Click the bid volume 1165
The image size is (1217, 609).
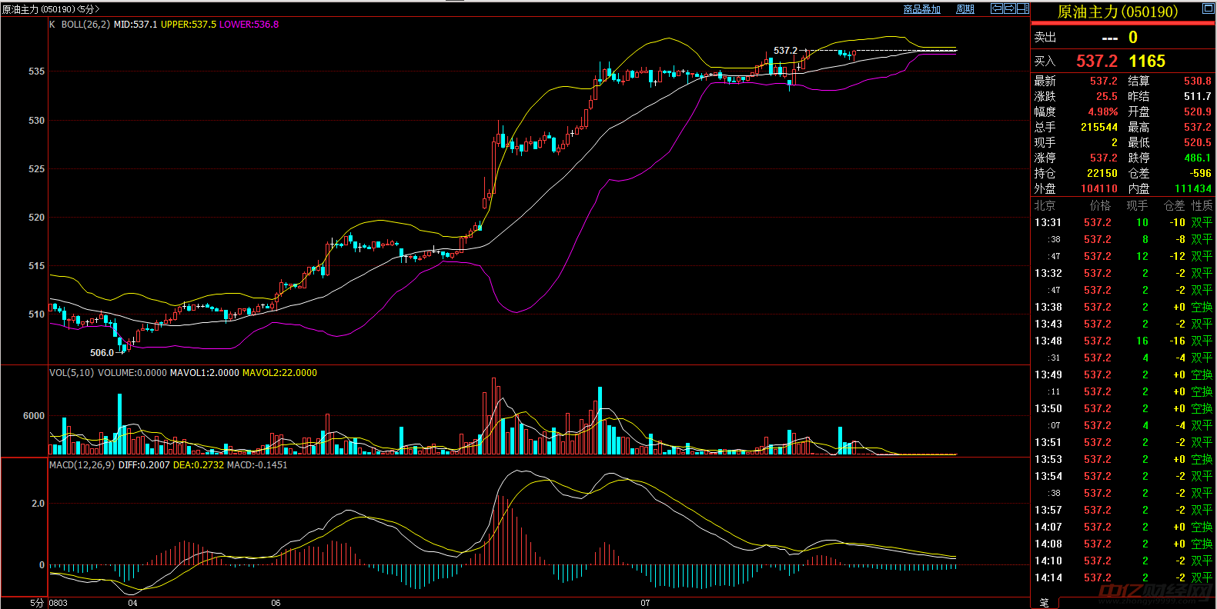point(1147,61)
